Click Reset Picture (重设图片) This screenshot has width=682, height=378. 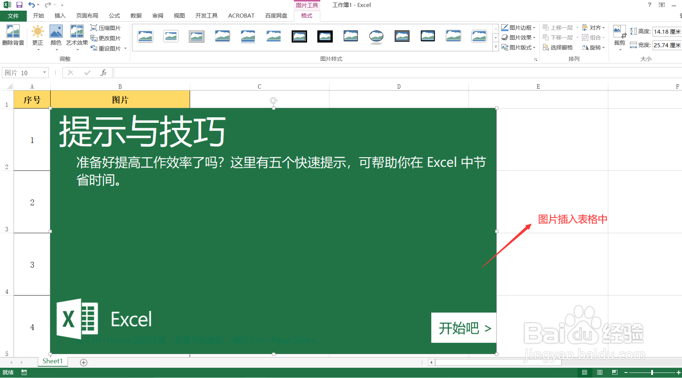coord(106,48)
